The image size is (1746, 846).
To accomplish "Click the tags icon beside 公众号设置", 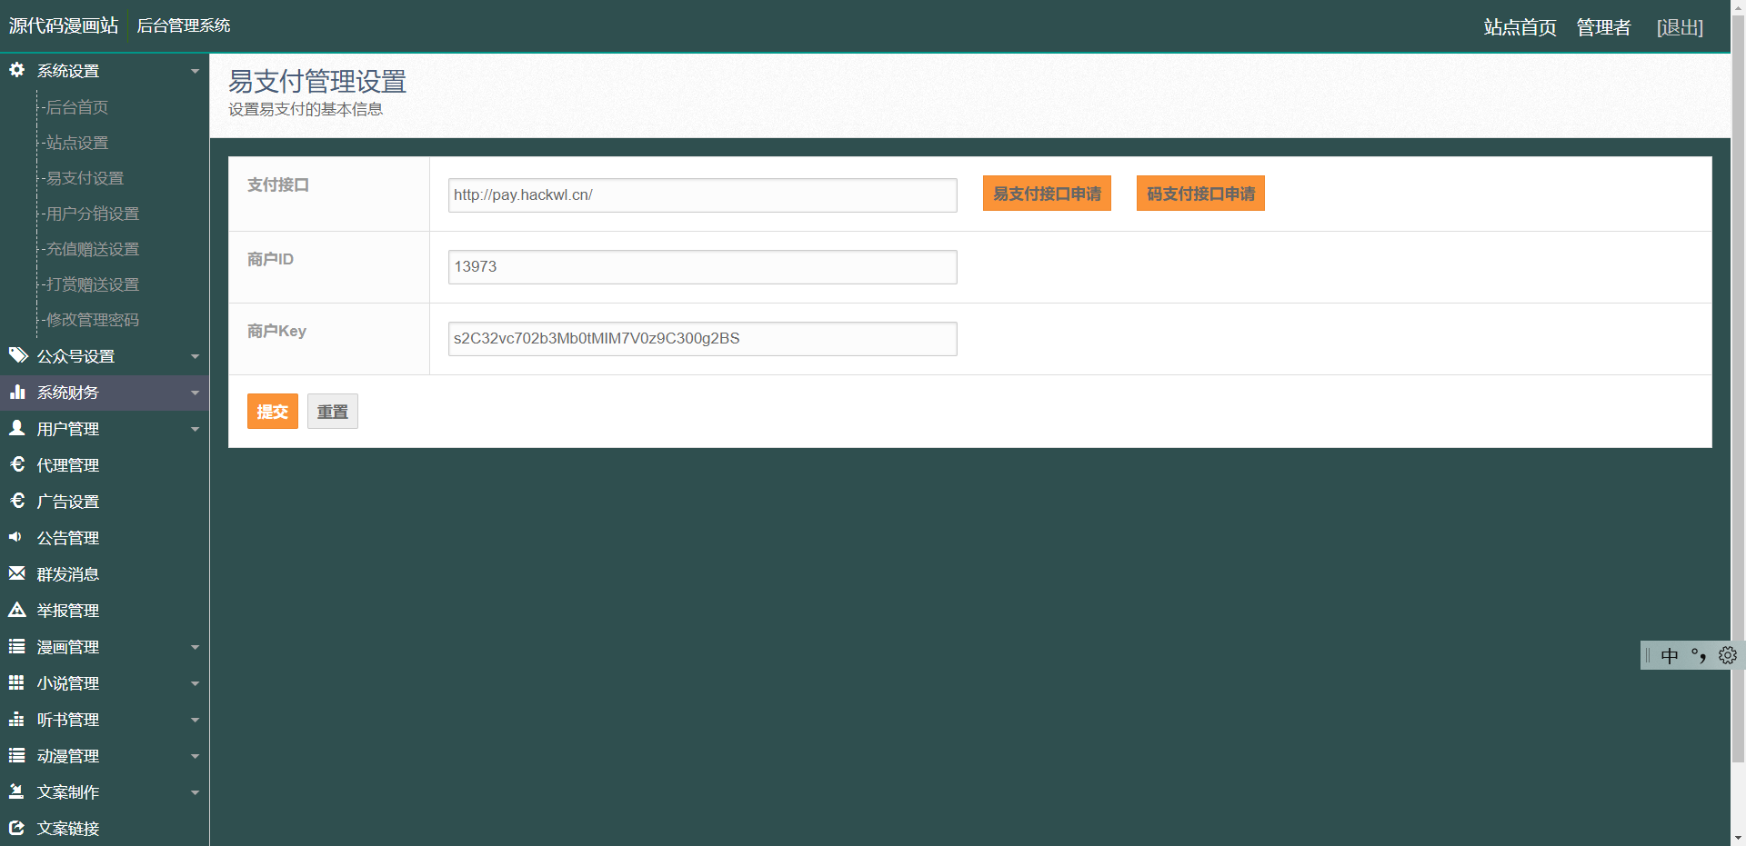I will click(x=18, y=355).
